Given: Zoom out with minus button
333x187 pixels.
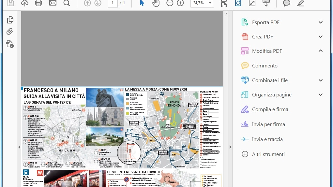Looking at the screenshot, I should [x=170, y=3].
